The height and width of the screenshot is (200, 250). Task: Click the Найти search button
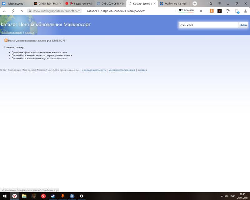(x=243, y=25)
